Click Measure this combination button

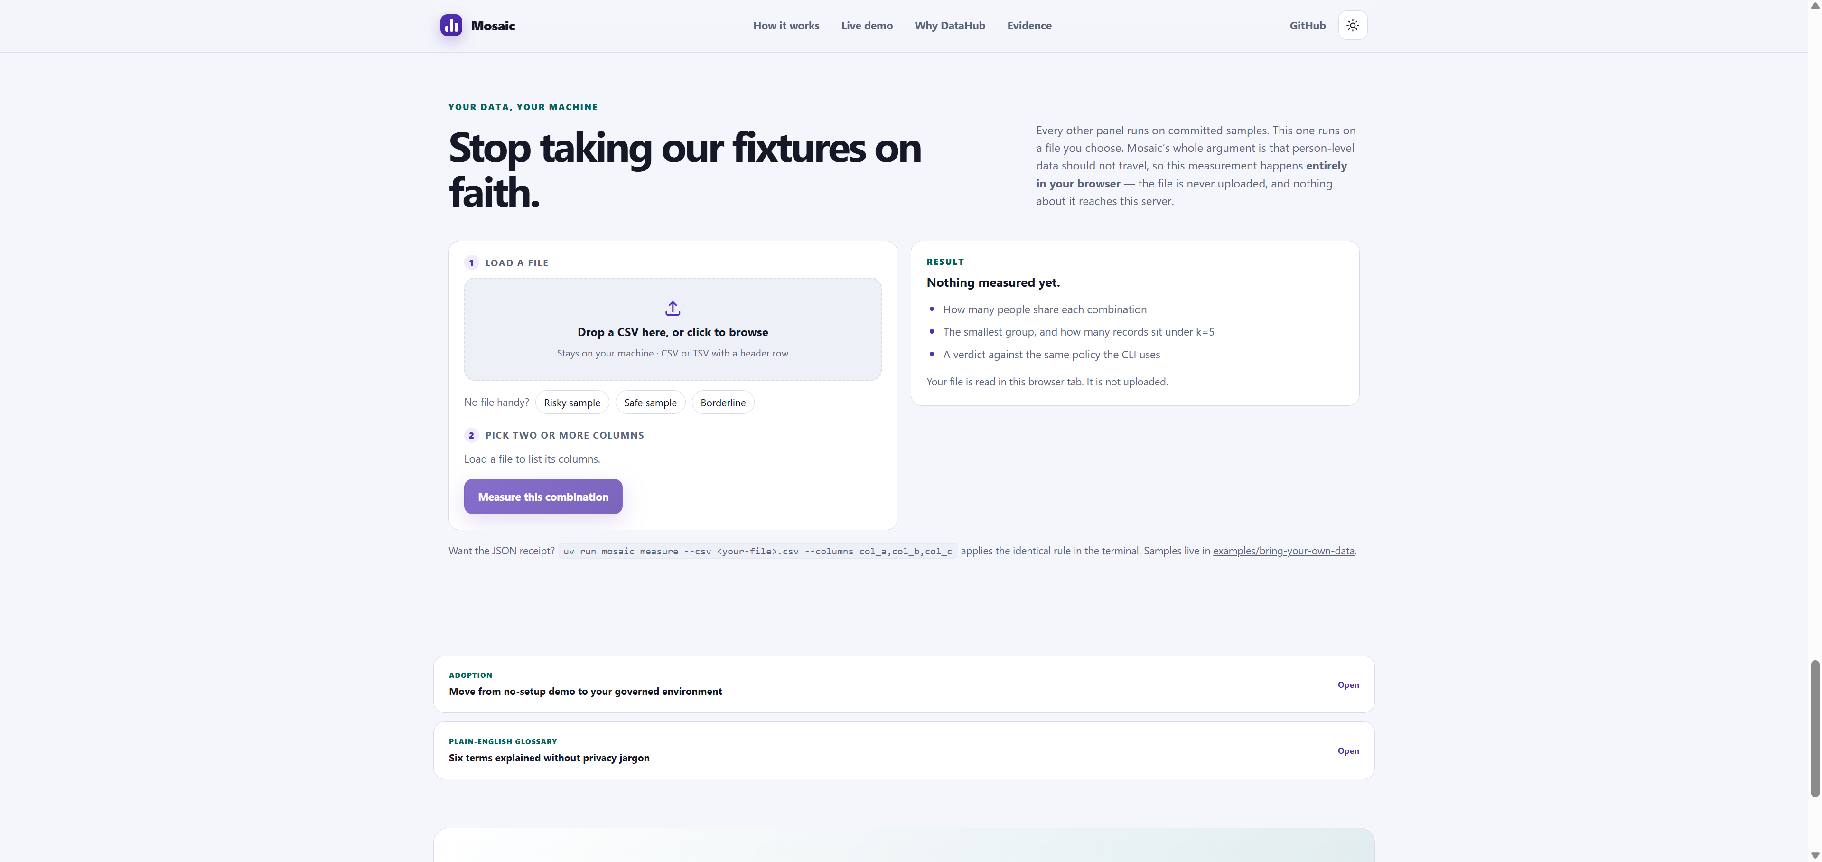tap(543, 497)
